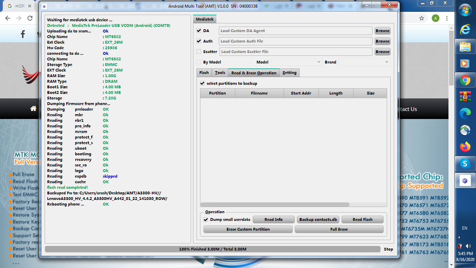Image resolution: width=476 pixels, height=268 pixels.
Task: Launch Firefox from the taskbar
Action: [x=465, y=147]
